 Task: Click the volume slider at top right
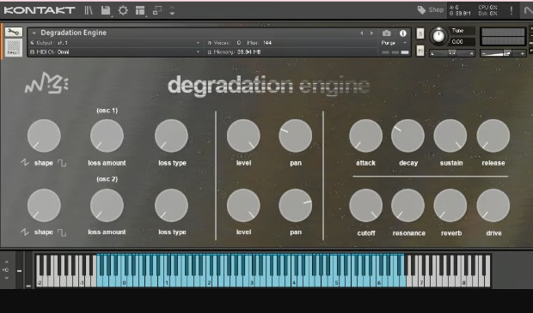point(503,53)
